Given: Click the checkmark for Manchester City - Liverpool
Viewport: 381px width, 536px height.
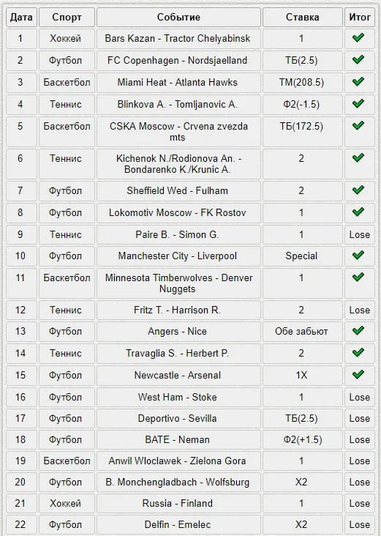Looking at the screenshot, I should click(358, 255).
